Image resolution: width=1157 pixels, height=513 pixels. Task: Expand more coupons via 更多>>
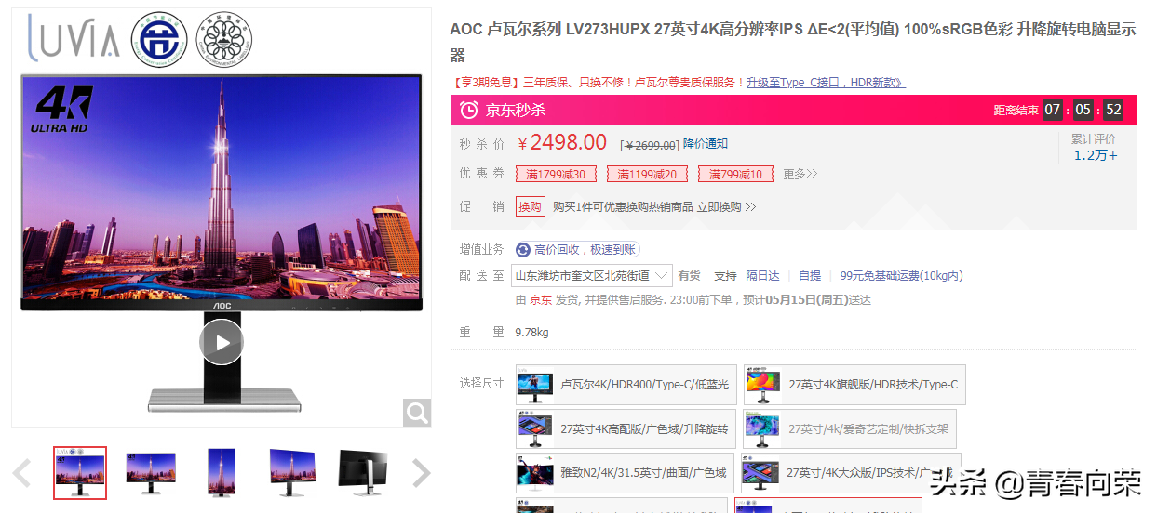(x=800, y=174)
